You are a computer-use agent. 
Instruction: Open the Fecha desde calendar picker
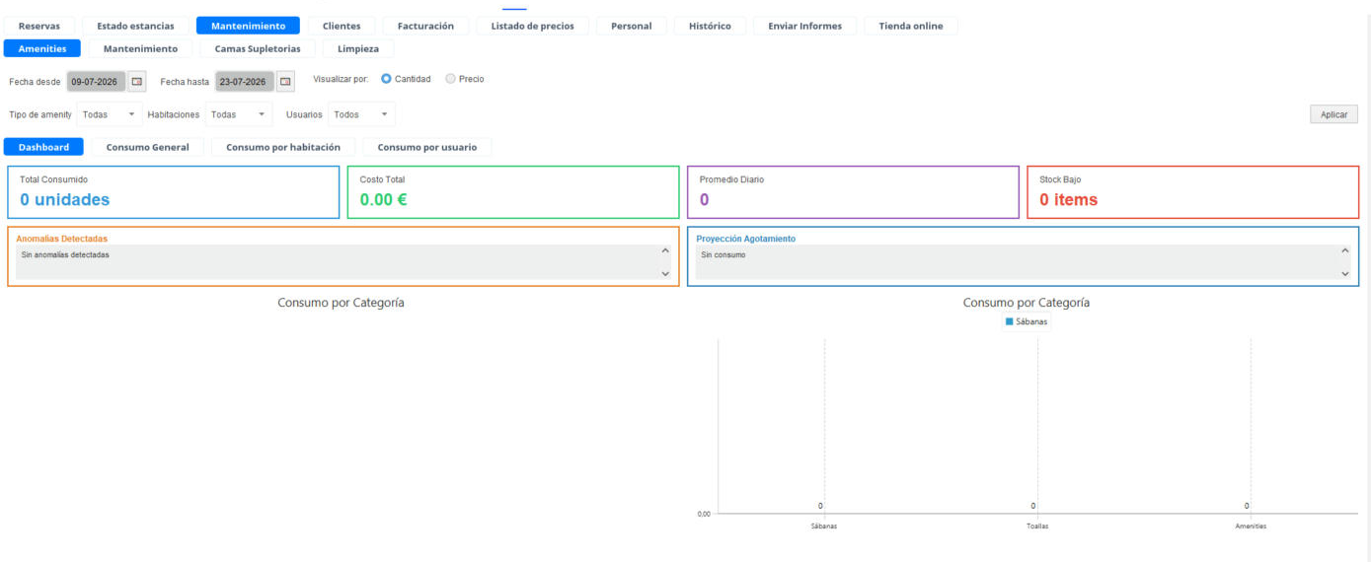[x=137, y=81]
